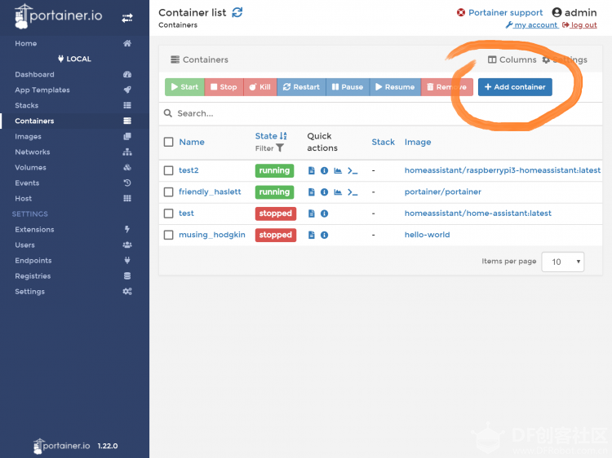This screenshot has width=612, height=458.
Task: Check the musing_hodgkin container checkbox
Action: coord(169,235)
